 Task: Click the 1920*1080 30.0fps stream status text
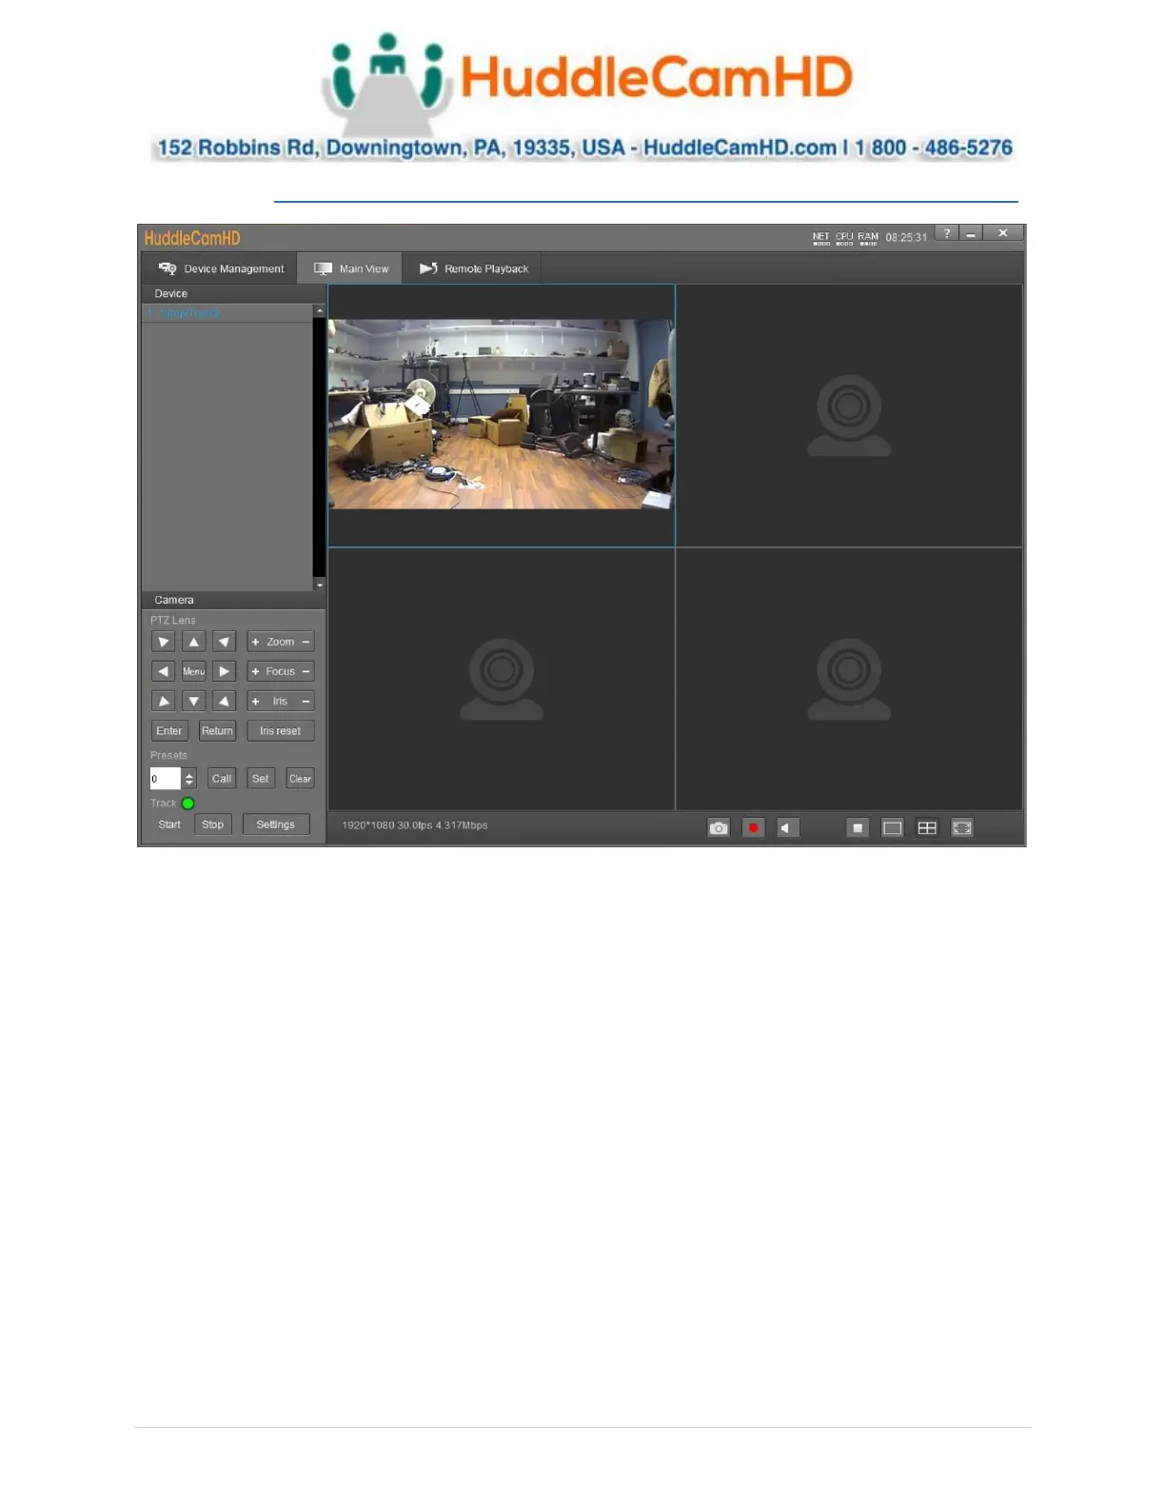(415, 825)
